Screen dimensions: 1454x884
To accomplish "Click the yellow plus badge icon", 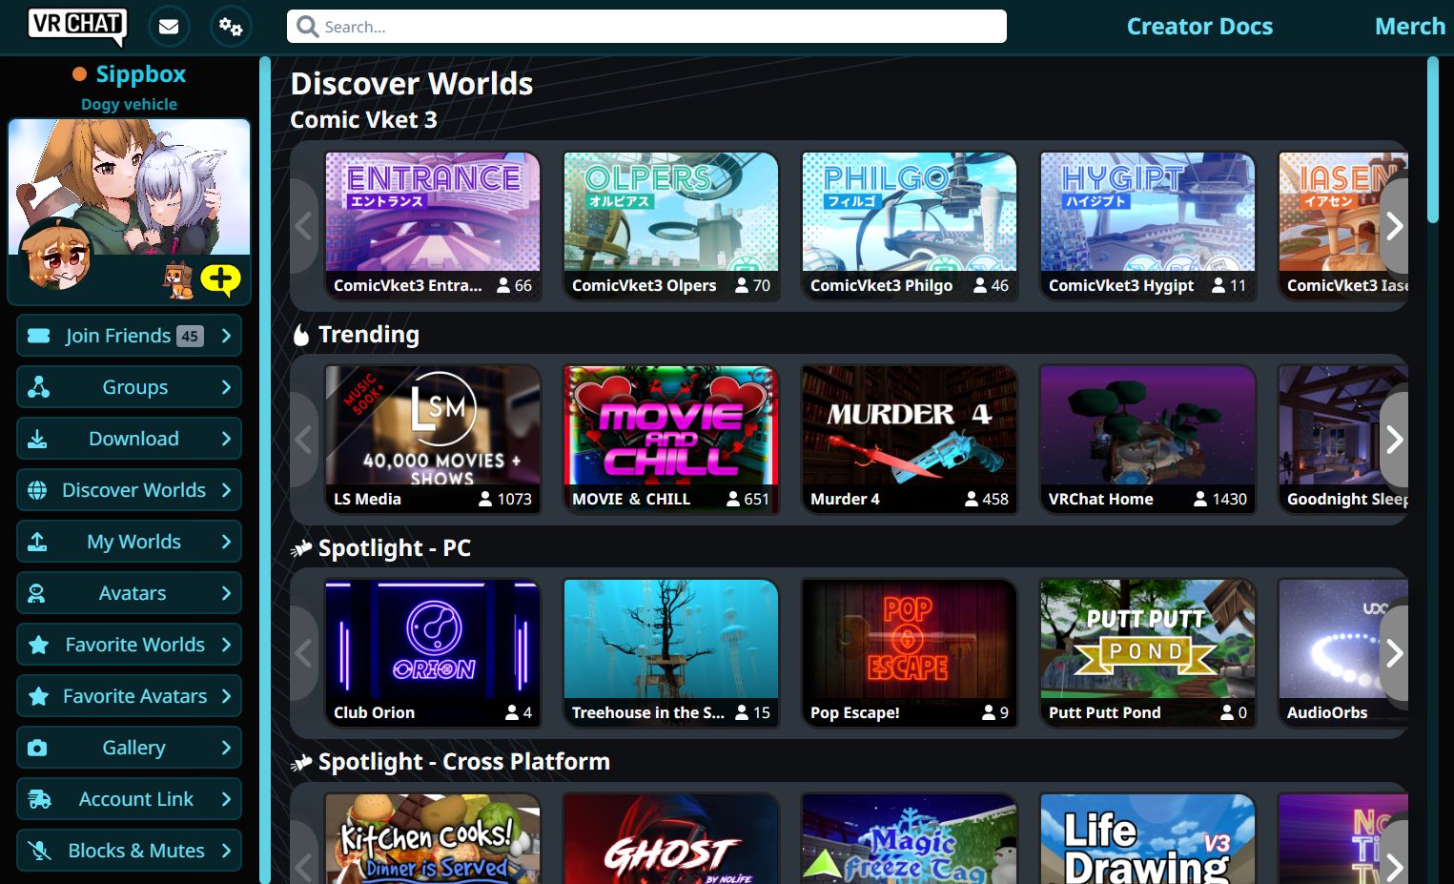I will [x=220, y=279].
